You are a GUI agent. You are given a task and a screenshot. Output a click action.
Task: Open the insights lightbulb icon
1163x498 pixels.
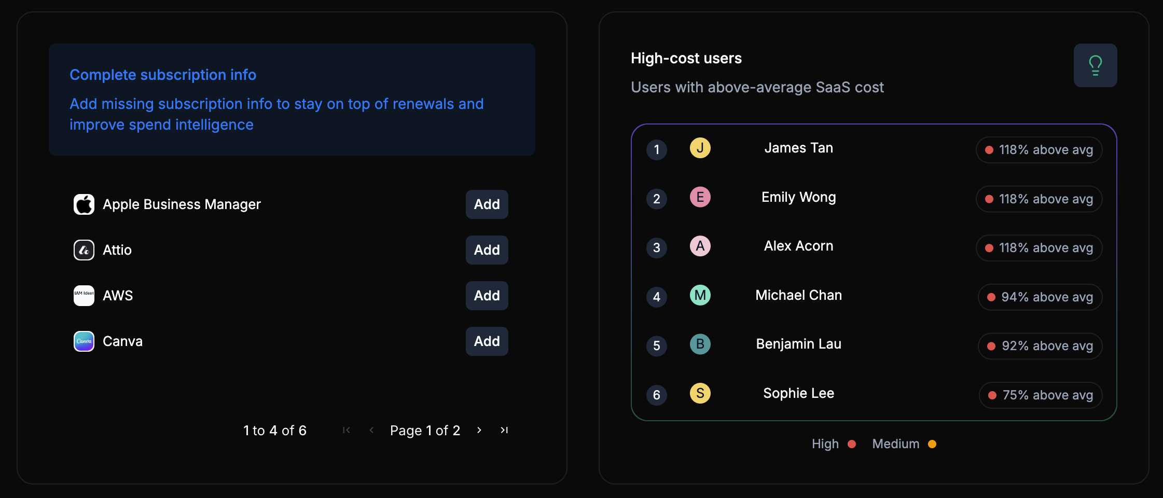point(1096,65)
